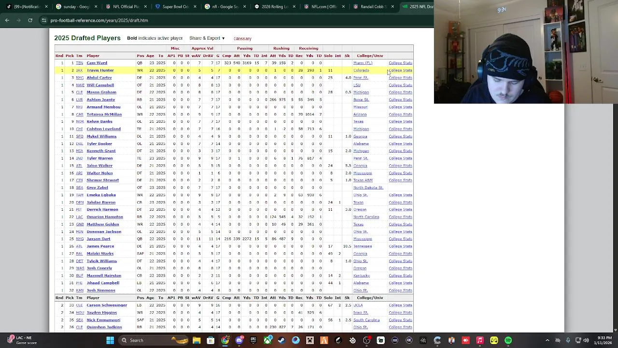Open the Xbox app taskbar icon
This screenshot has height=348, width=618.
coord(267,340)
